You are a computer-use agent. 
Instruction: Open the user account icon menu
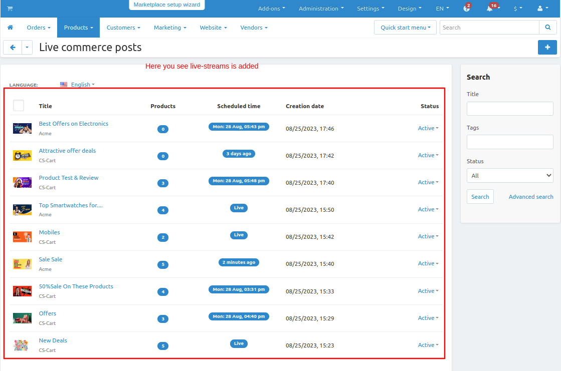542,9
